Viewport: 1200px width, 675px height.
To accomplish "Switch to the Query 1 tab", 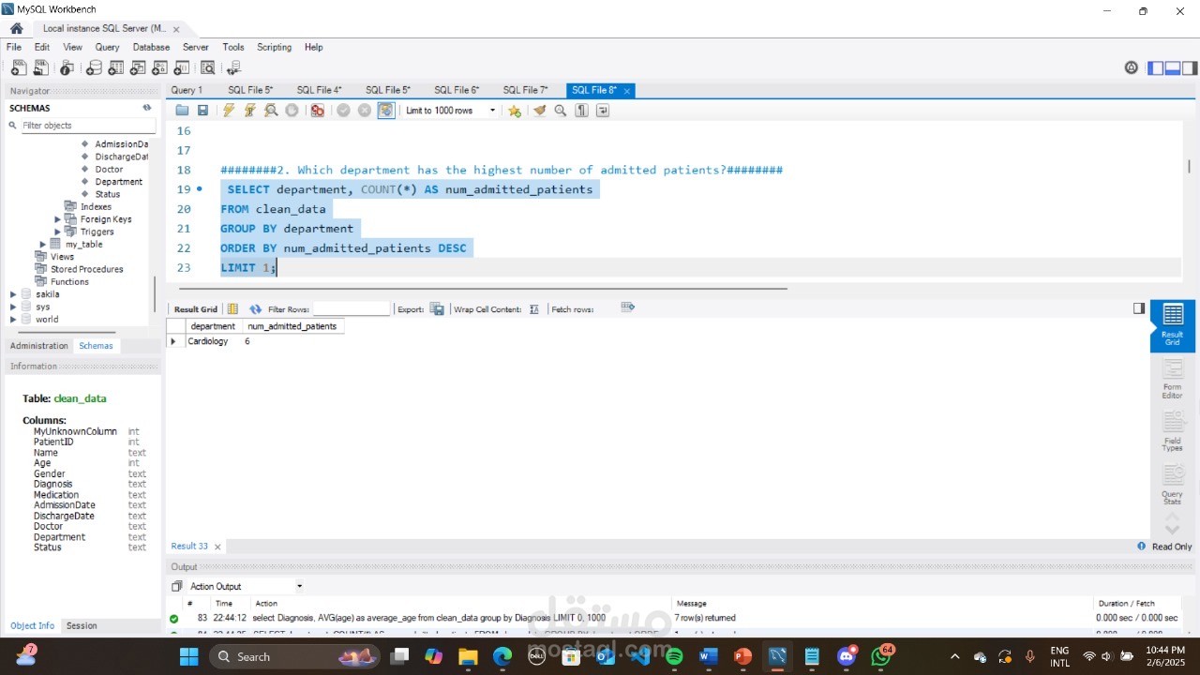I will 186,90.
